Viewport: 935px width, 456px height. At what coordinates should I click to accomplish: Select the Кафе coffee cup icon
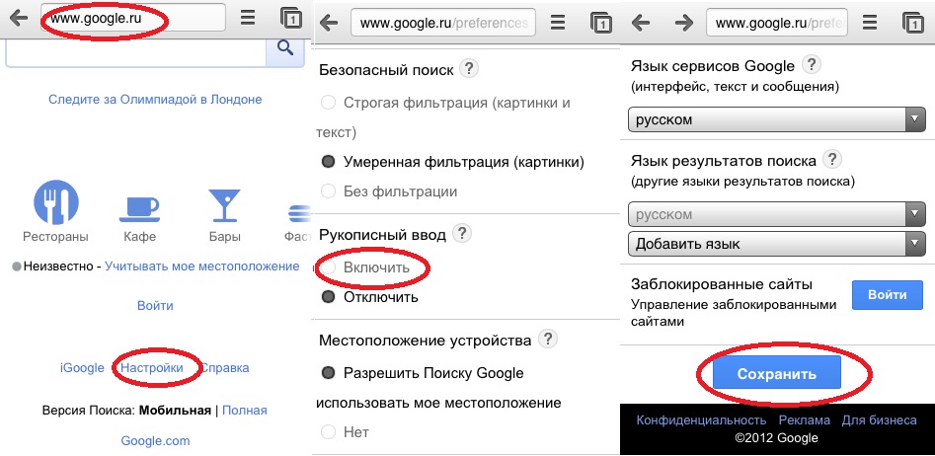click(x=139, y=209)
